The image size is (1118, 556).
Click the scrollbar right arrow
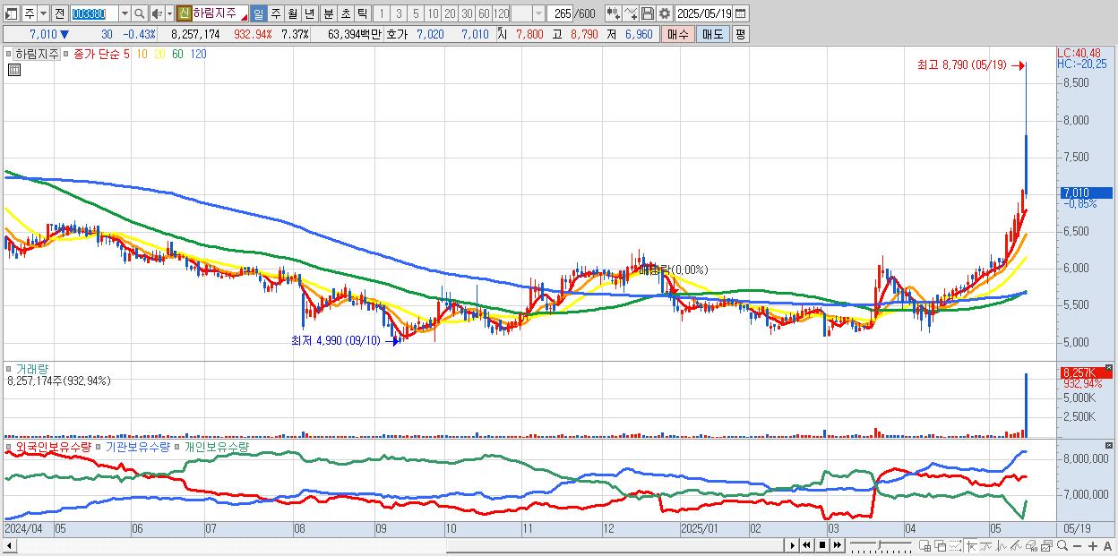(x=792, y=545)
